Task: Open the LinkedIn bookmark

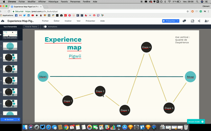Action: click(x=28, y=15)
